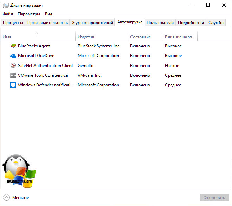This screenshot has width=232, height=206.
Task: Click the BlueStacks Agent icon
Action: [x=13, y=46]
